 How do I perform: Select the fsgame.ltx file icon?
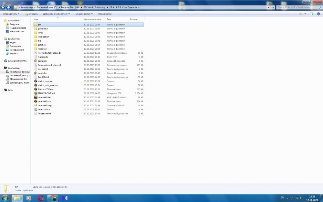tap(36, 57)
